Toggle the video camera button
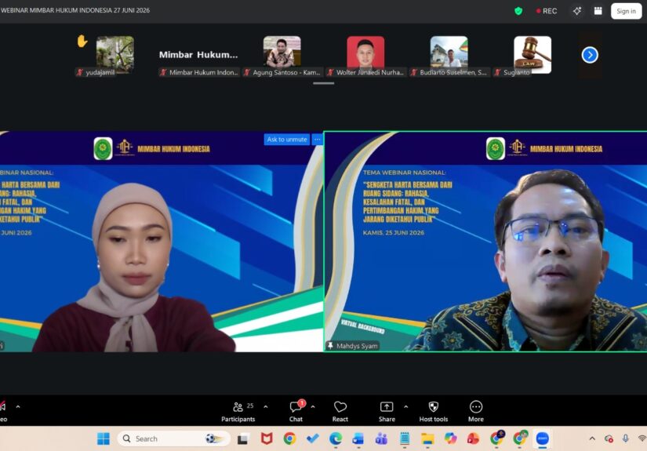The height and width of the screenshot is (451, 647). pyautogui.click(x=3, y=411)
